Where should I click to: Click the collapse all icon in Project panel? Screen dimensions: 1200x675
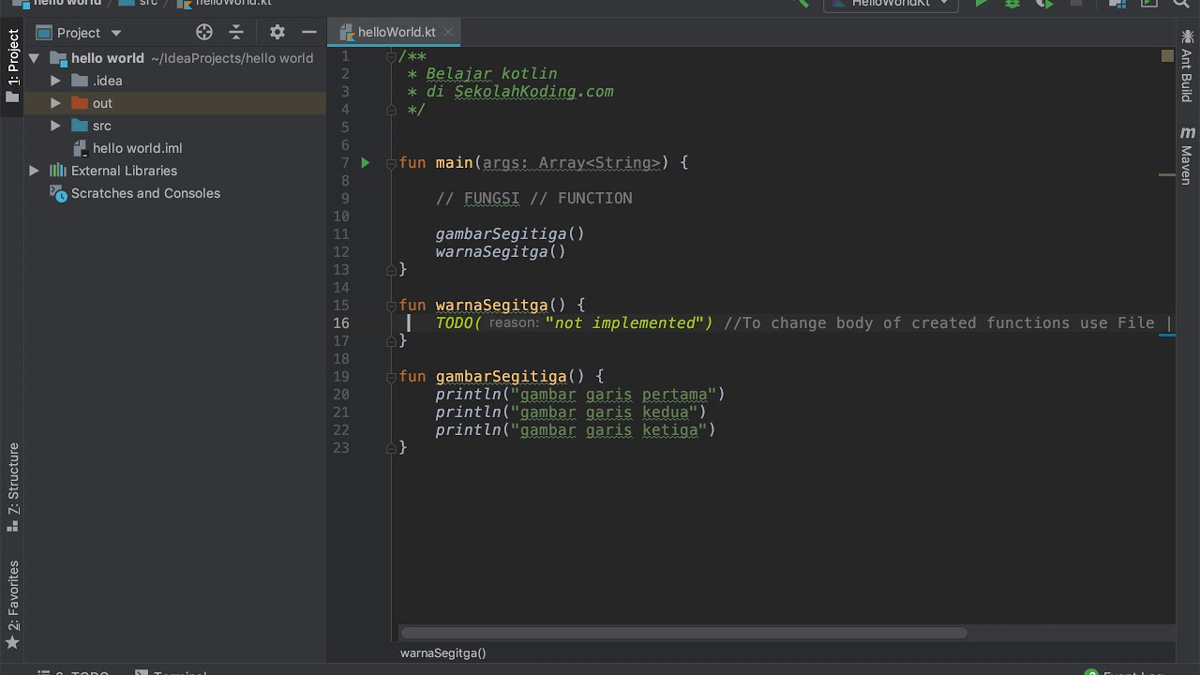click(x=236, y=32)
